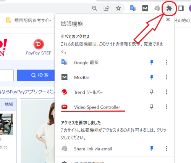Click the envelope icon beside Share link
The image size is (191, 163).
point(65,149)
